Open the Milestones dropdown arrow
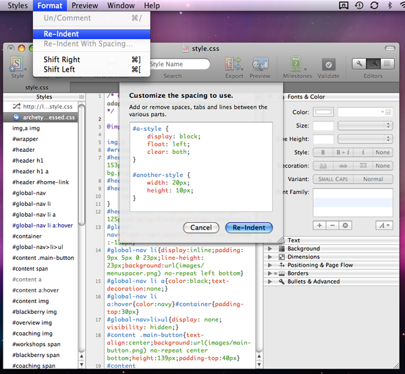This screenshot has height=374, width=405. pos(305,70)
